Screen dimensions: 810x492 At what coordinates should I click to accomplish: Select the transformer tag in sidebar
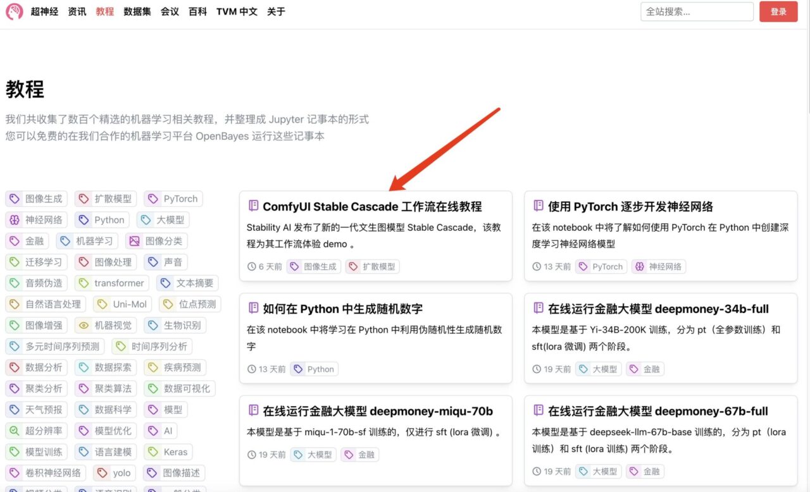pyautogui.click(x=111, y=283)
